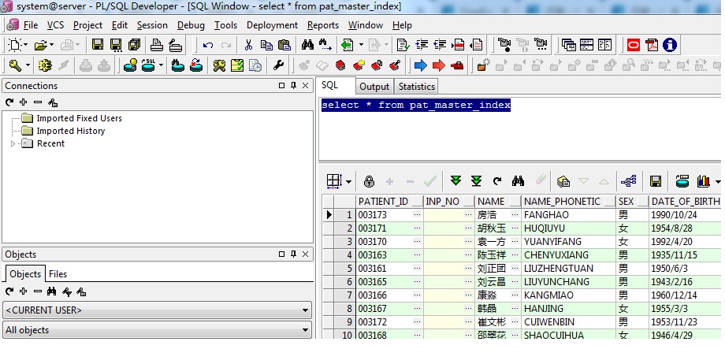The height and width of the screenshot is (349, 725).
Task: Click the Find binoculars icon in top toolbar
Action: [307, 45]
